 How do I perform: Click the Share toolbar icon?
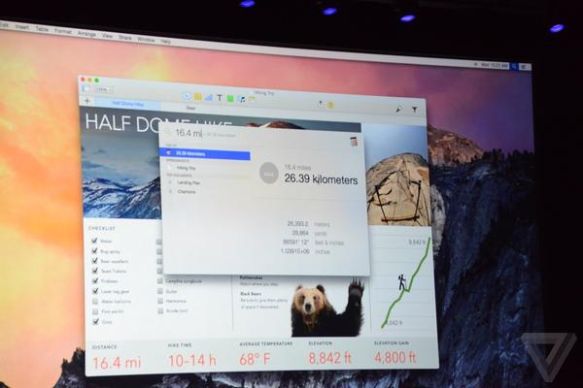[x=321, y=105]
